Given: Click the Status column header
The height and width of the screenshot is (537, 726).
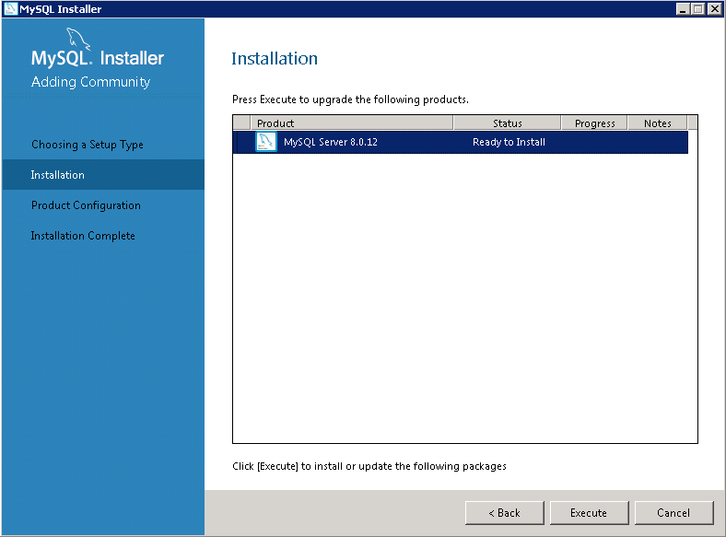Looking at the screenshot, I should tap(507, 123).
